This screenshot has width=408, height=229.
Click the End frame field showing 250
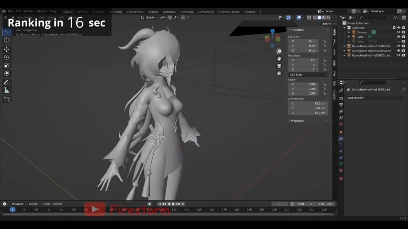(x=325, y=204)
